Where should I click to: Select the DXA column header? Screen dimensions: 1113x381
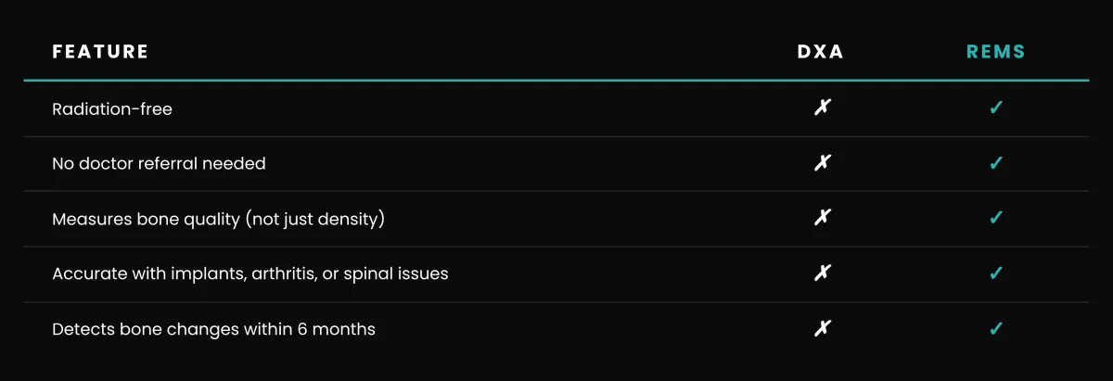pyautogui.click(x=821, y=52)
